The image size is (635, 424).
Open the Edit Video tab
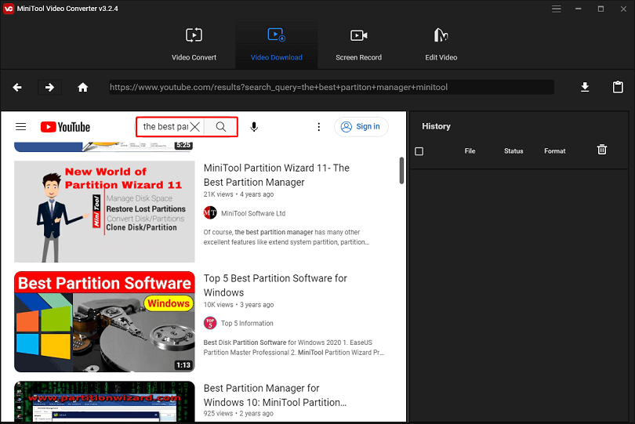tap(441, 45)
